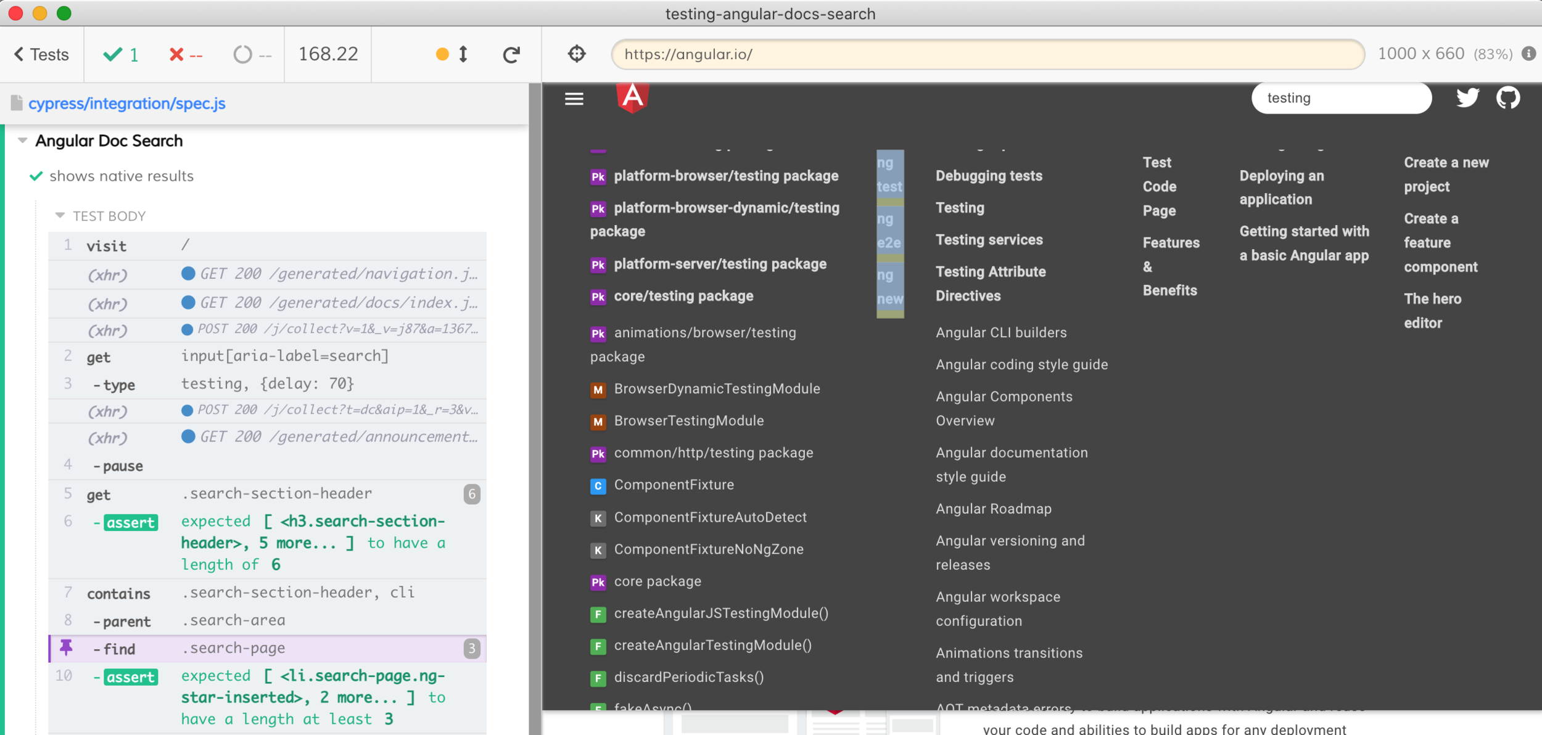Image resolution: width=1542 pixels, height=735 pixels.
Task: Click the Angular logo
Action: (632, 97)
